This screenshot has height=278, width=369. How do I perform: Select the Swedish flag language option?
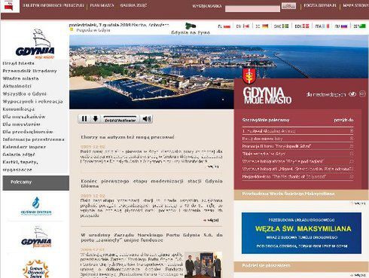(x=285, y=26)
